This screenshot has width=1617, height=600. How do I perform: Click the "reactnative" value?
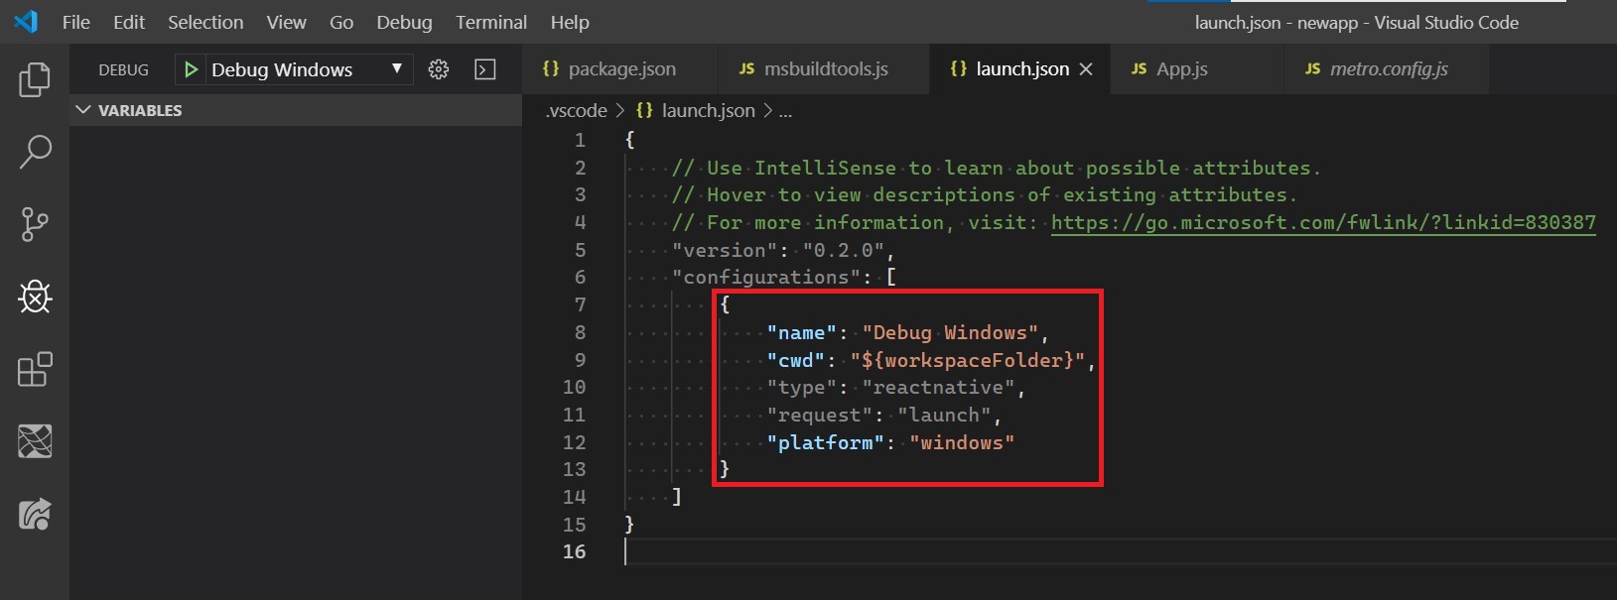click(938, 387)
